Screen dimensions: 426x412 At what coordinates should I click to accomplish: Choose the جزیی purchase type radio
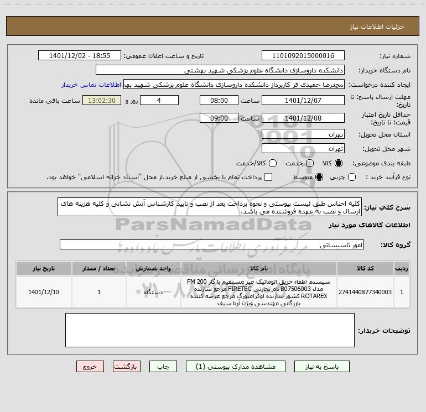351,177
